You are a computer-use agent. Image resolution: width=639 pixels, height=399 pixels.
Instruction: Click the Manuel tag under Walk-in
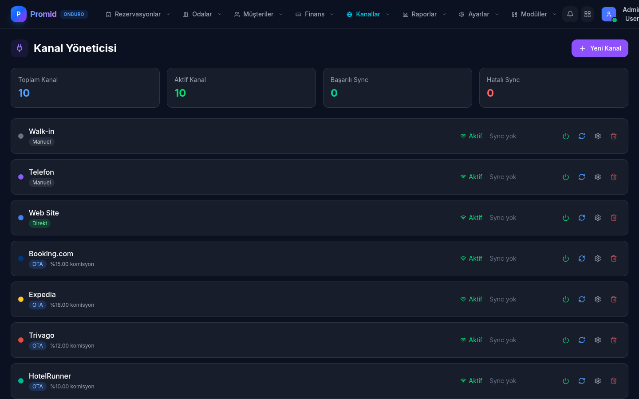click(x=42, y=142)
